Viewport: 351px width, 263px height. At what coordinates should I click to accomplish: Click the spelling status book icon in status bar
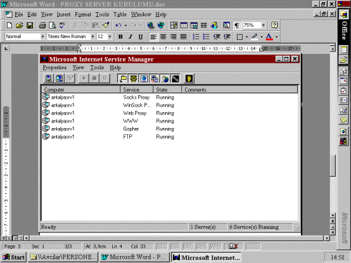tap(233, 247)
